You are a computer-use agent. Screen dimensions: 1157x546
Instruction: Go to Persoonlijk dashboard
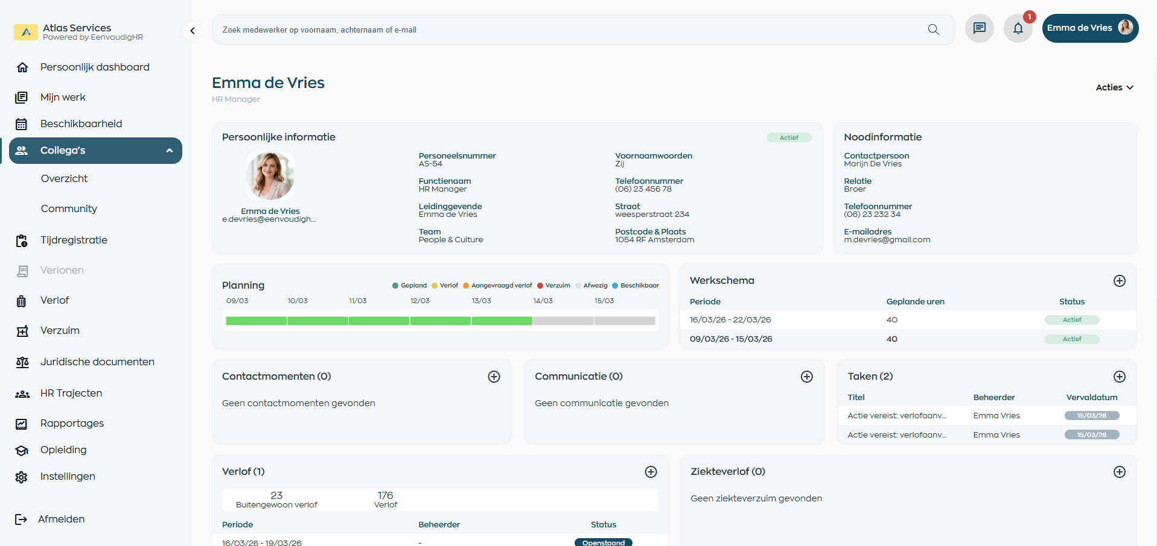[94, 67]
